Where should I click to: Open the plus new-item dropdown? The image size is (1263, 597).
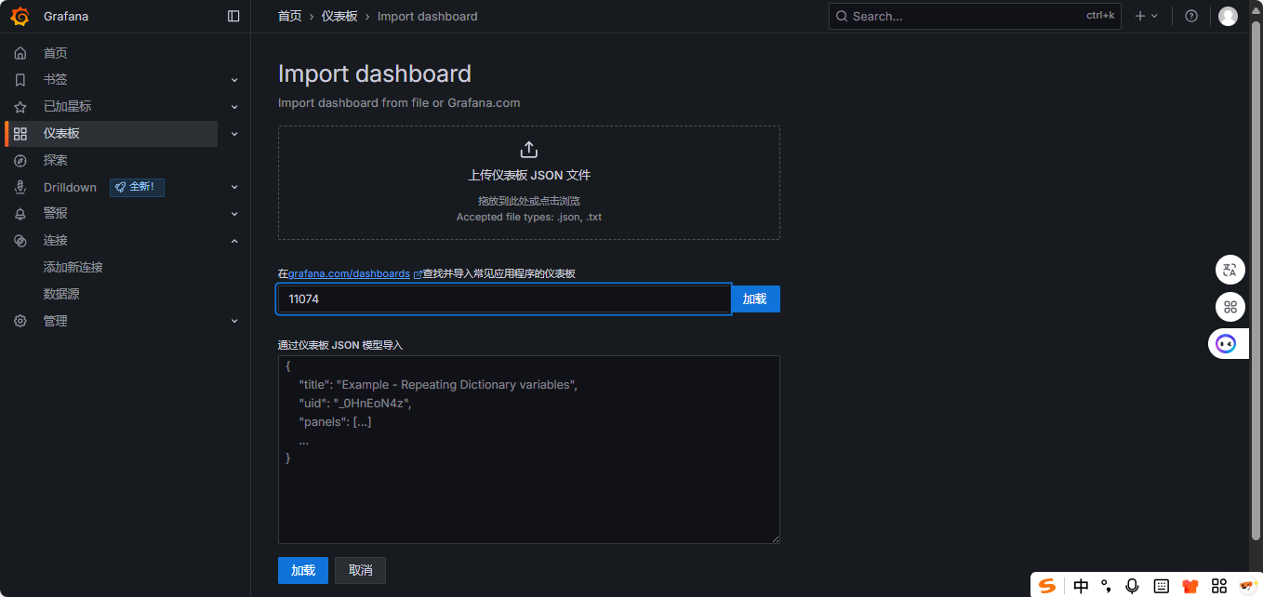pos(1146,16)
